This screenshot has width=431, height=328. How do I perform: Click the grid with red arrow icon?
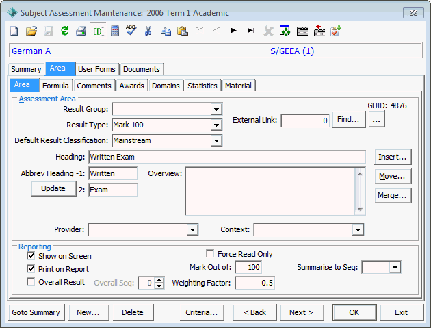click(319, 31)
